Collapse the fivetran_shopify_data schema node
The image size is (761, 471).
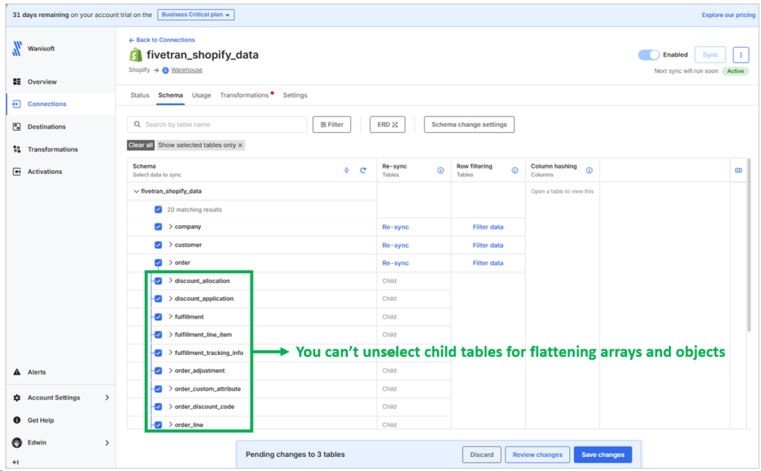click(137, 191)
